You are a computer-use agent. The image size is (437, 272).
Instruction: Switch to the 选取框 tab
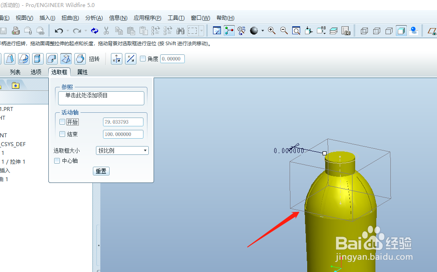pos(59,72)
